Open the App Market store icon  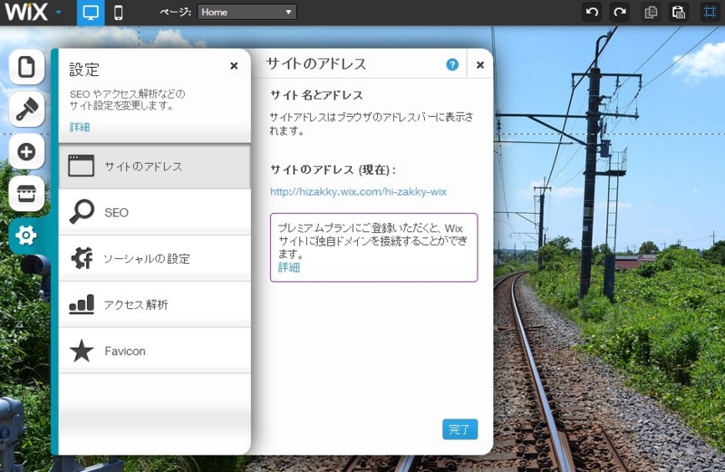[27, 194]
